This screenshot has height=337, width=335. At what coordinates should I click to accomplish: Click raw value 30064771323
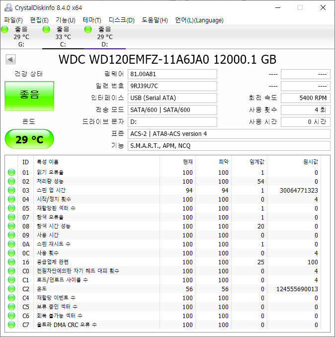[x=299, y=191]
